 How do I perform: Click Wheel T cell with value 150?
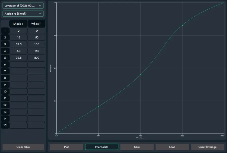pos(37,51)
